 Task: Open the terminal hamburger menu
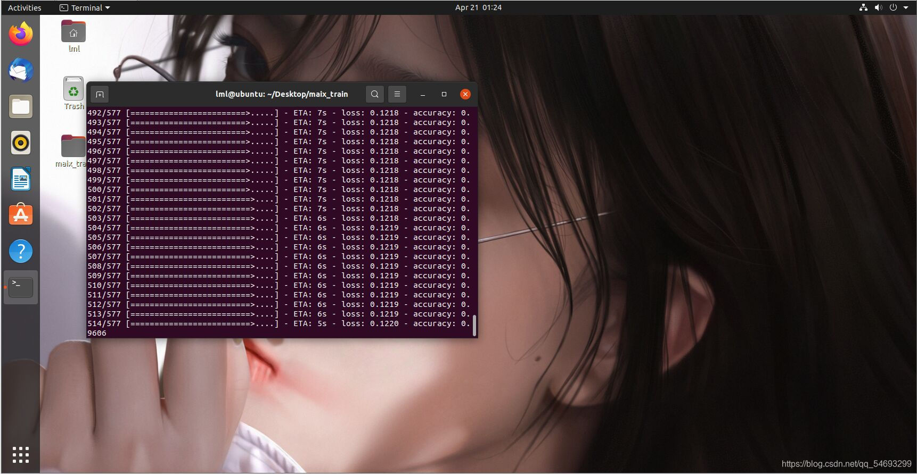397,94
